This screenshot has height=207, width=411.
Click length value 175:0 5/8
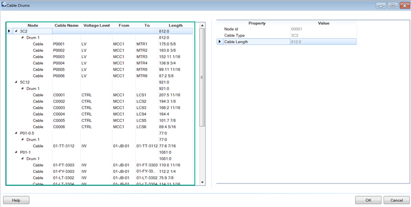(167, 44)
